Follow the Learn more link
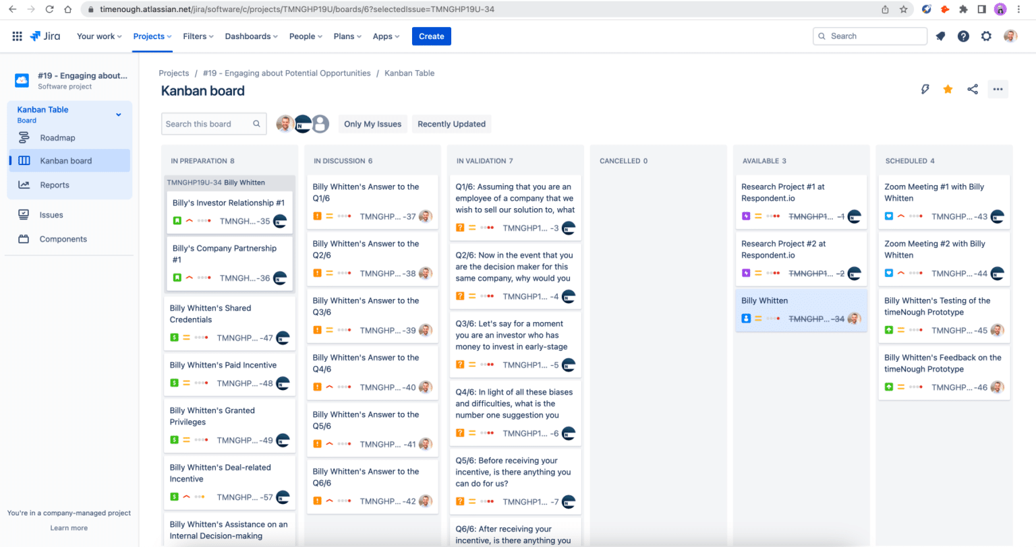The width and height of the screenshot is (1036, 547). coord(69,528)
